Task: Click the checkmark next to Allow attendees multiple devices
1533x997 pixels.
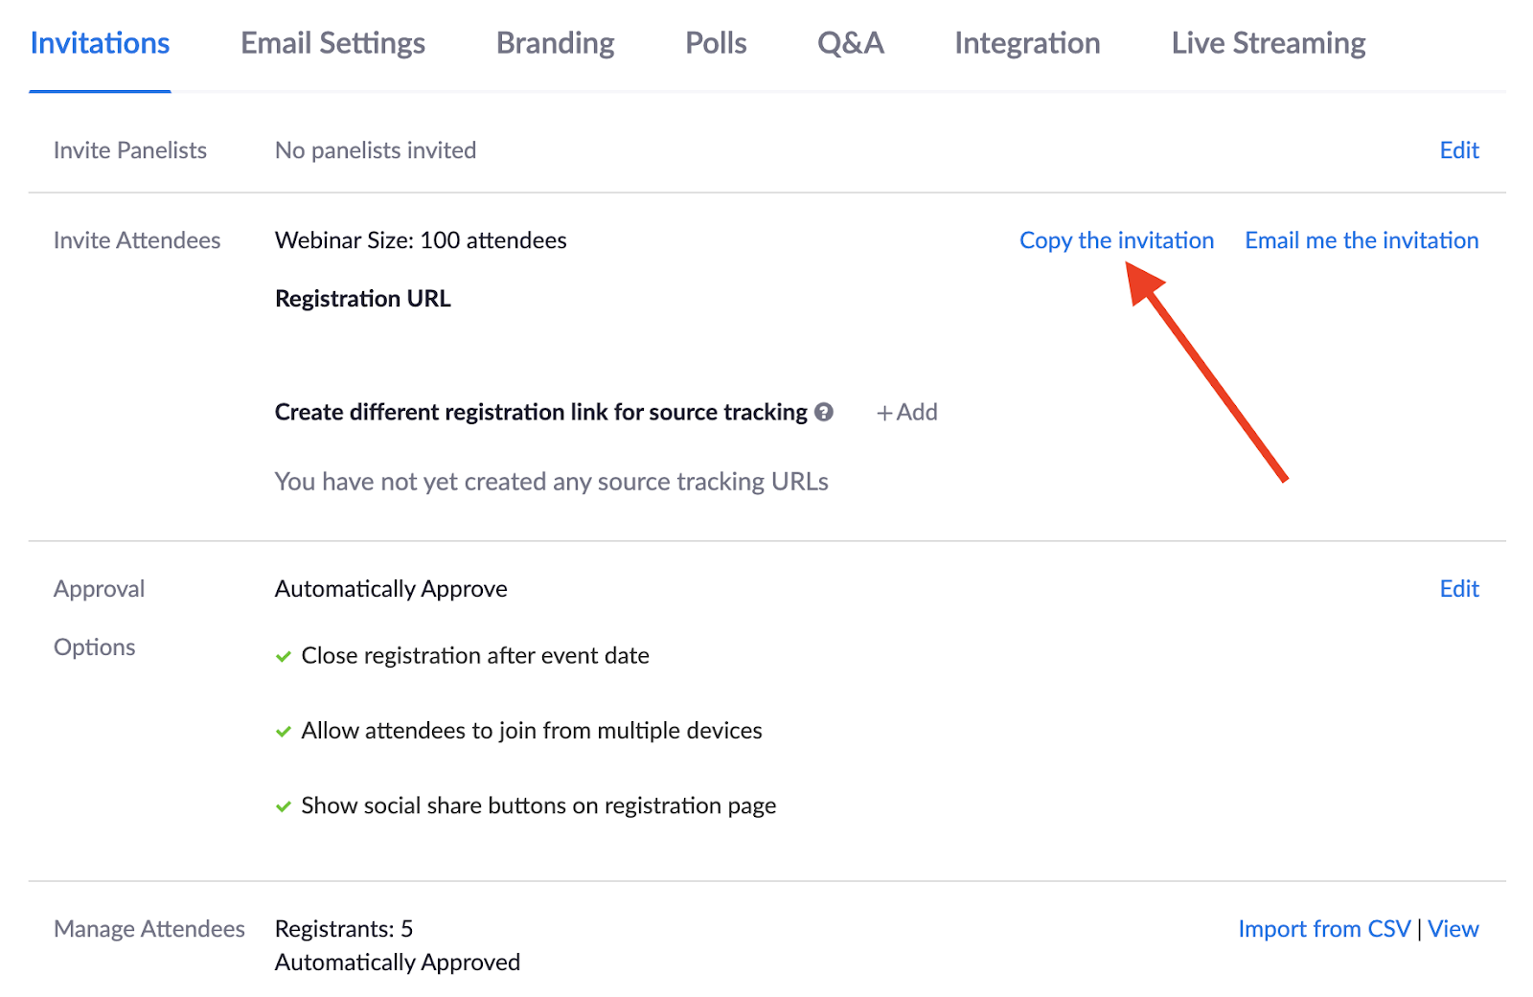Action: click(x=284, y=732)
